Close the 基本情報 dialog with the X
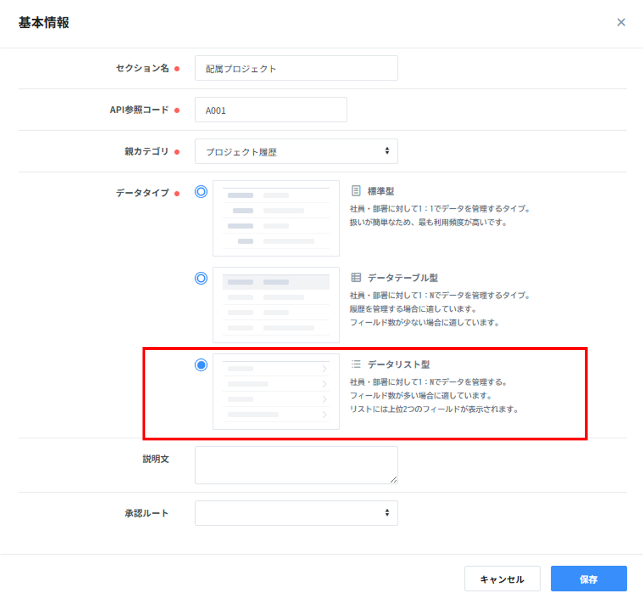The height and width of the screenshot is (595, 643). [621, 23]
